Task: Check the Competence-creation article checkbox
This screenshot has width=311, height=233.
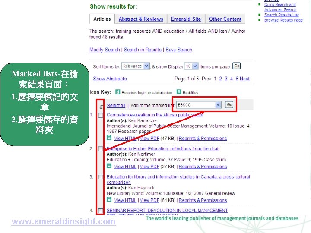Action: click(x=101, y=115)
